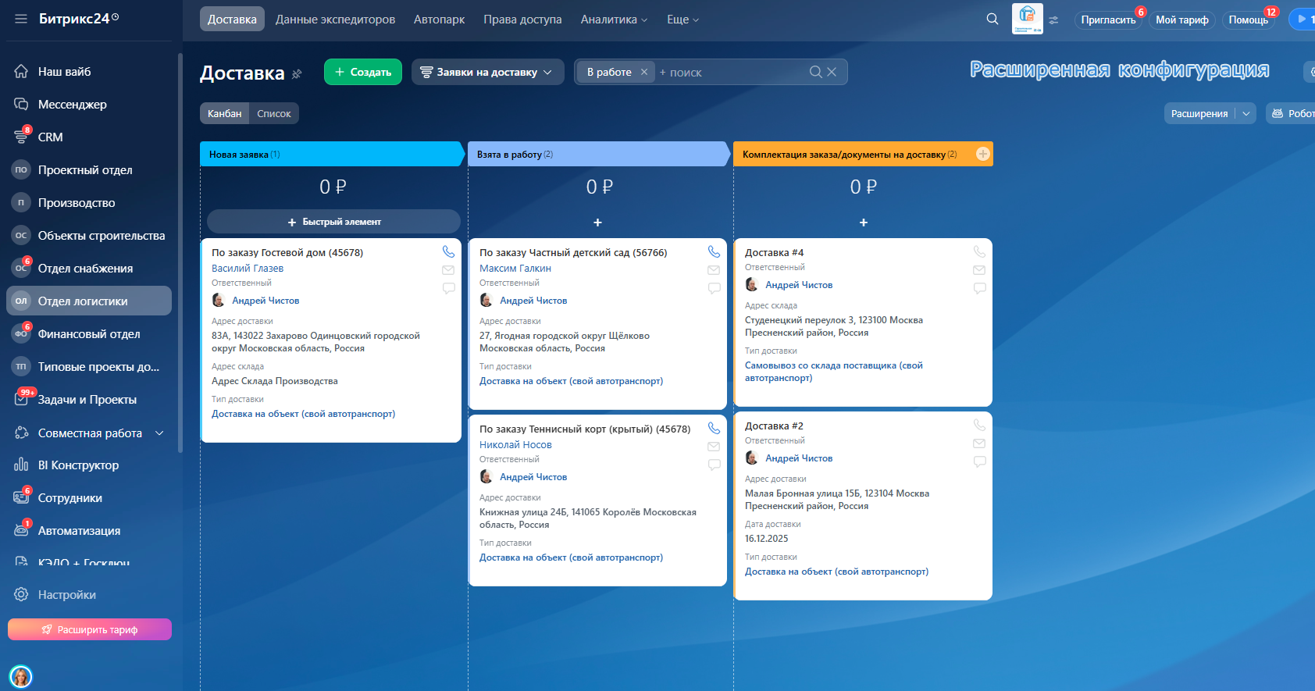1315x691 pixels.
Task: Click the mail icon on the Частный детский сад card
Action: 714,270
